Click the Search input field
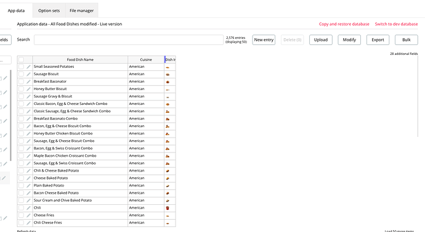This screenshot has height=232, width=425. (129, 39)
